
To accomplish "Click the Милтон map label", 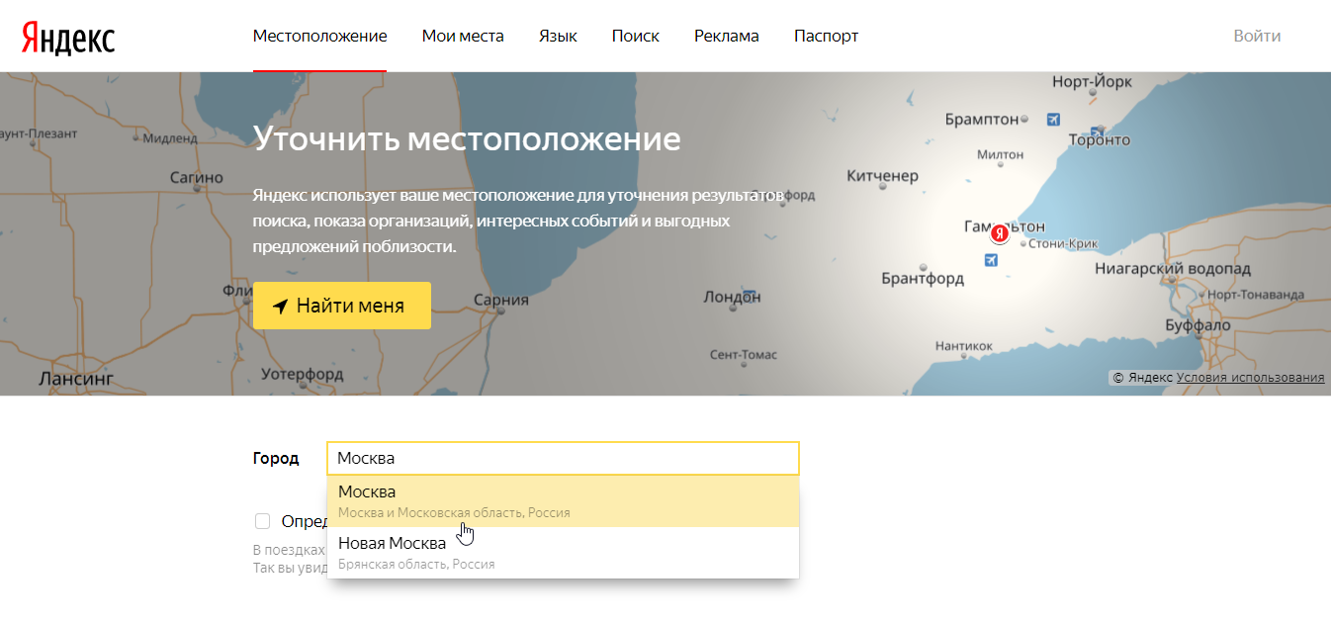I will 1000,155.
